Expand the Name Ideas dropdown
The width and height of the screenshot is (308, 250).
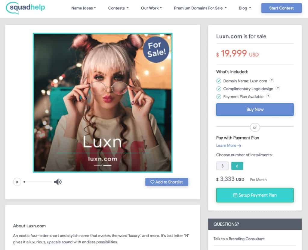coord(84,8)
